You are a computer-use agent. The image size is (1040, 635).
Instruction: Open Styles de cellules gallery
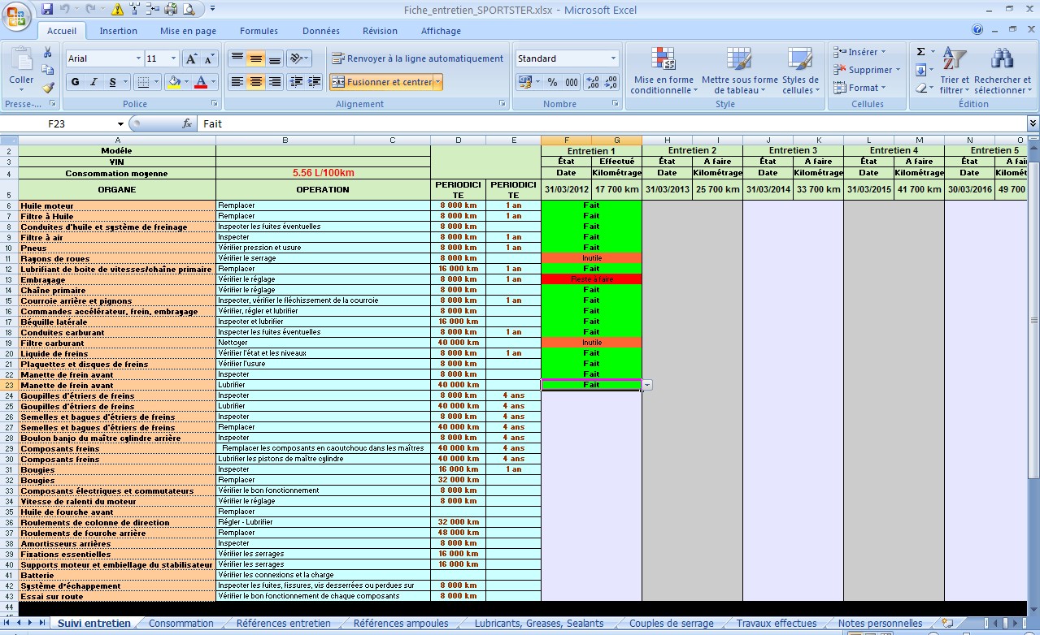[x=800, y=71]
